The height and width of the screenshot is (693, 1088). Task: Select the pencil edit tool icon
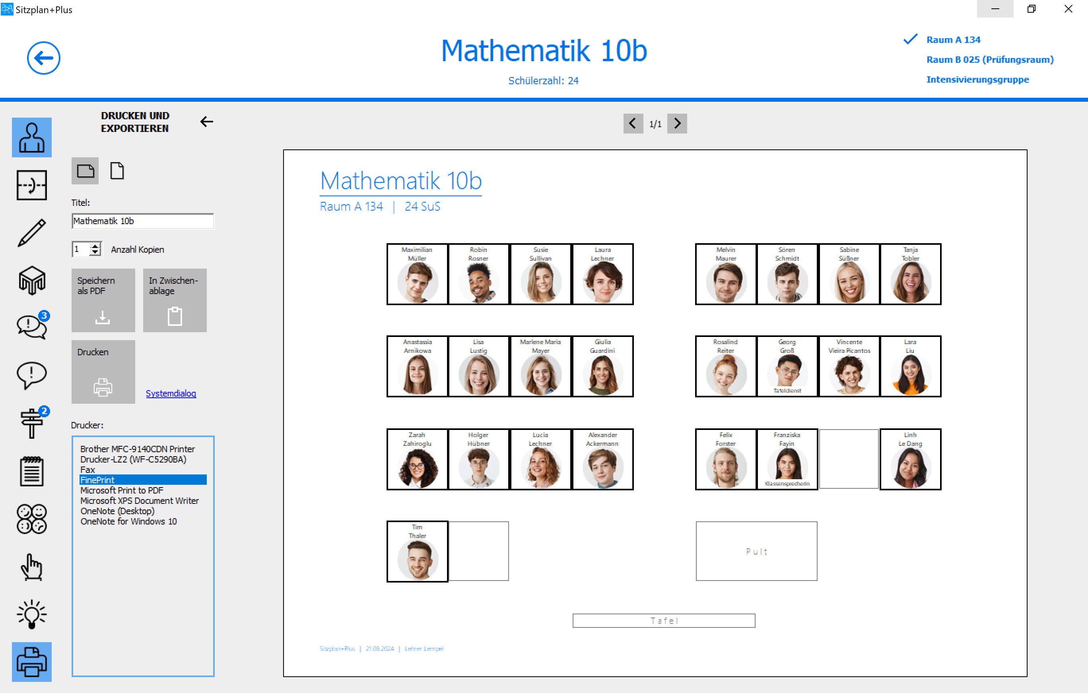(x=32, y=232)
